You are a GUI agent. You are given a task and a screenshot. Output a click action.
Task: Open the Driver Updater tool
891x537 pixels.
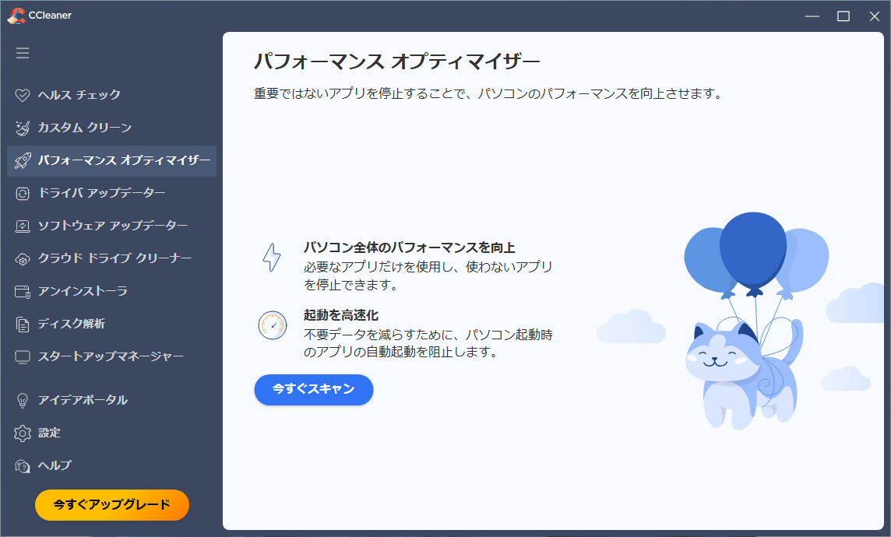click(x=86, y=193)
